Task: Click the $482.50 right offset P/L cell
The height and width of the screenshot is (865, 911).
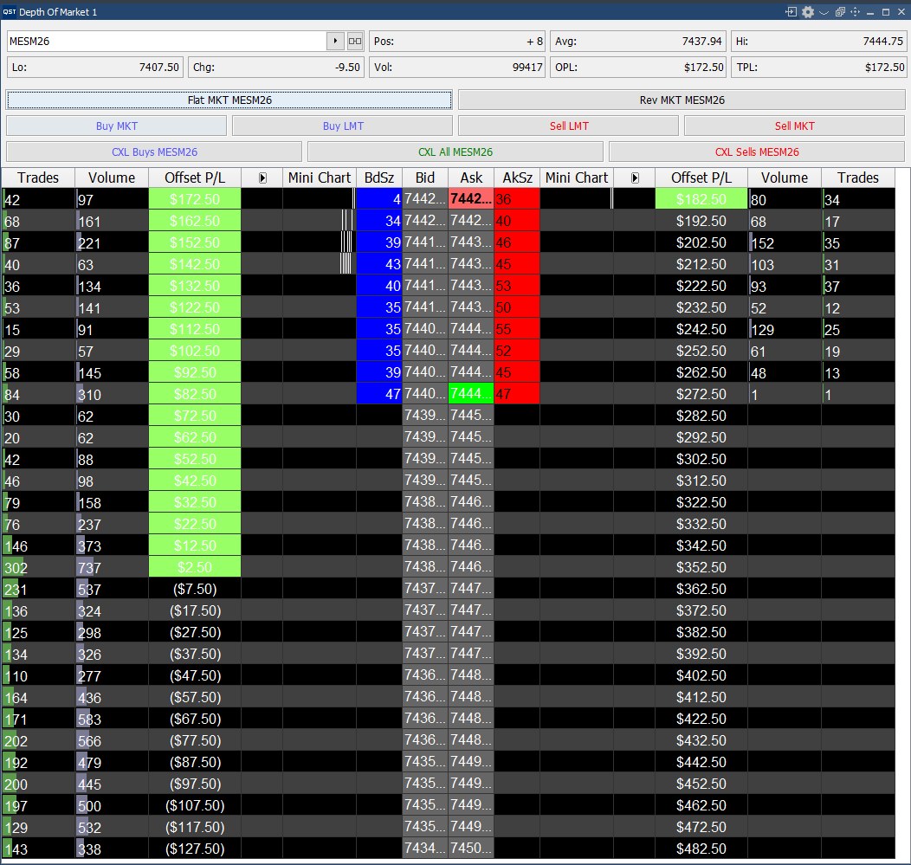Action: coord(701,849)
